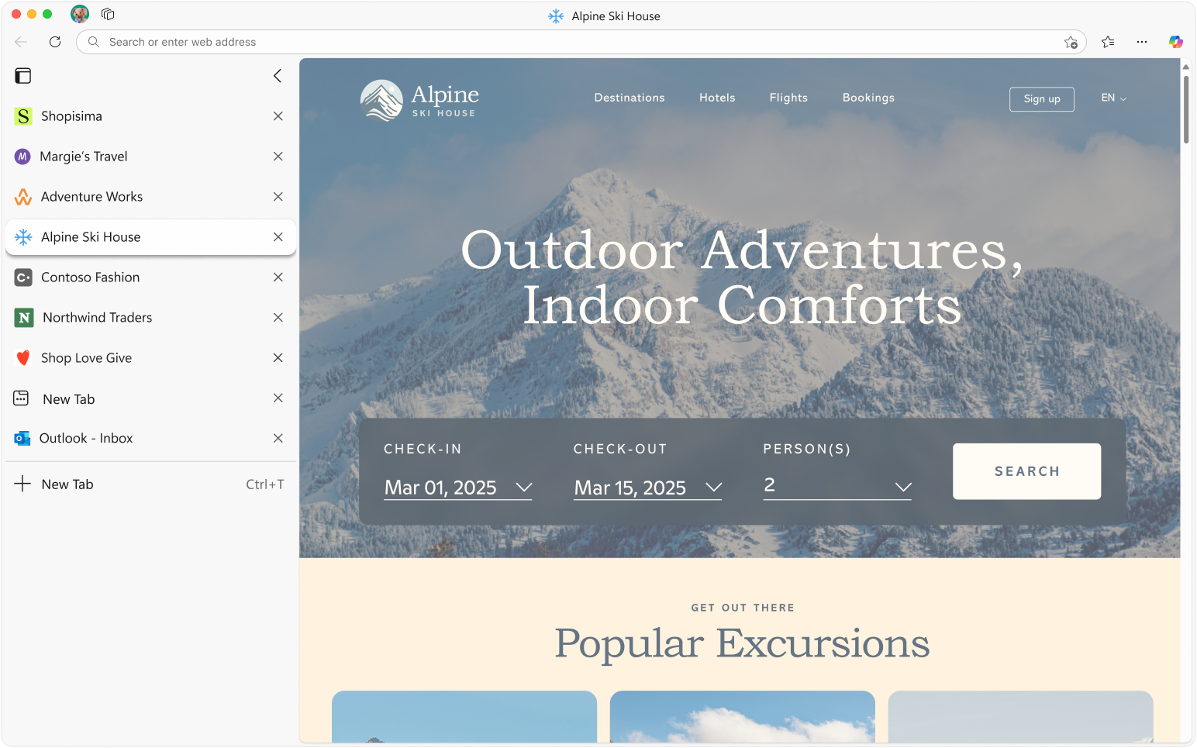Switch to the Contoso Fashion tab
The image size is (1197, 748).
coord(150,277)
